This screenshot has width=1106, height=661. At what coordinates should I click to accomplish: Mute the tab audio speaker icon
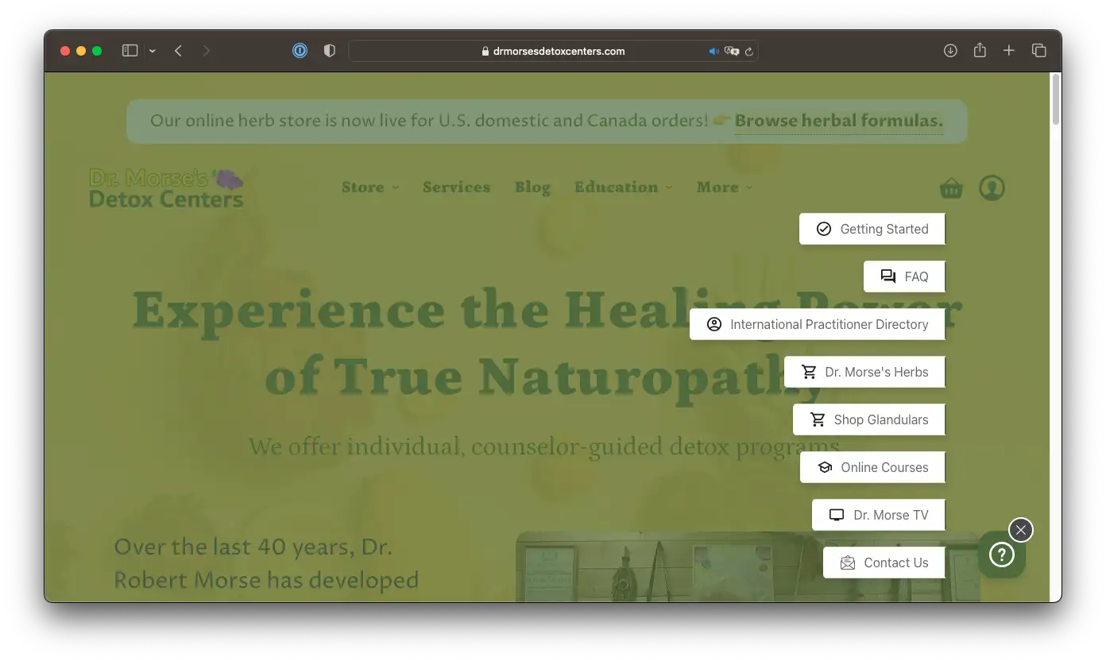pyautogui.click(x=713, y=51)
